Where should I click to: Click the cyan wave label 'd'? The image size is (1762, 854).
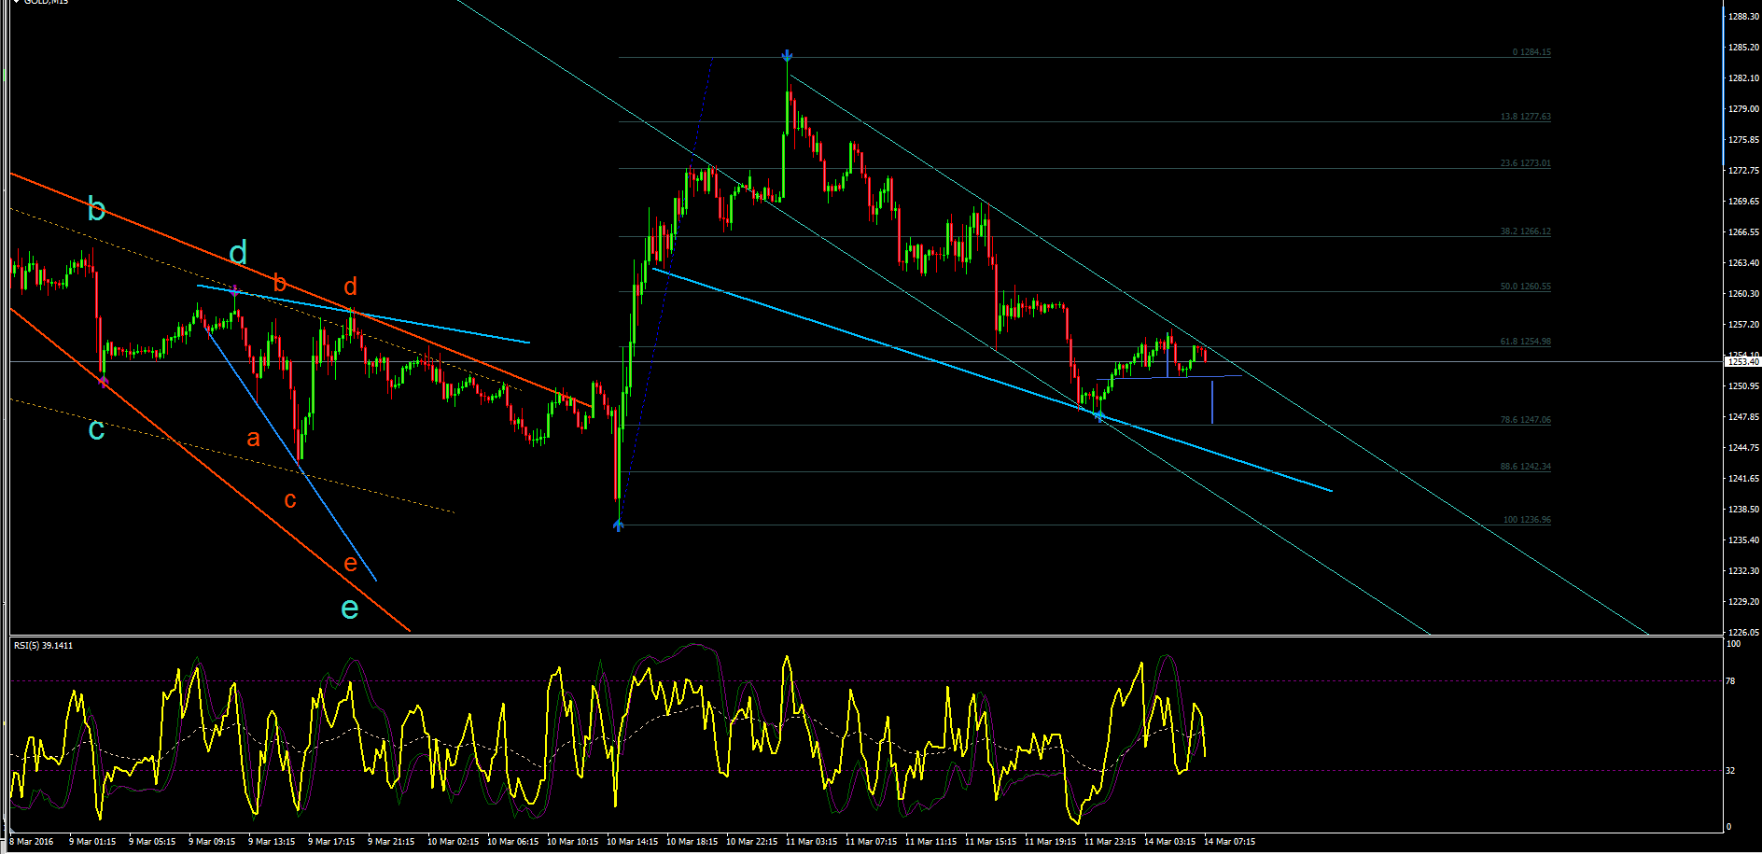coord(238,252)
